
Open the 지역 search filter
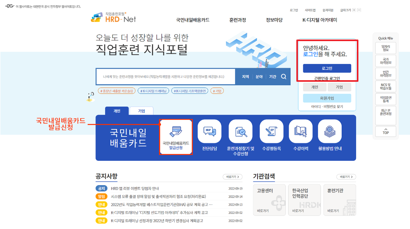tap(245, 76)
